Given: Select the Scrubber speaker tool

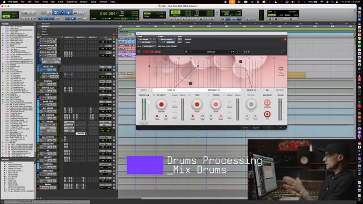Looking at the screenshot, I should point(75,13).
